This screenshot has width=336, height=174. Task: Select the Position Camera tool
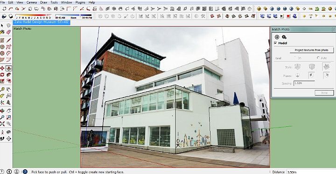coord(2,132)
